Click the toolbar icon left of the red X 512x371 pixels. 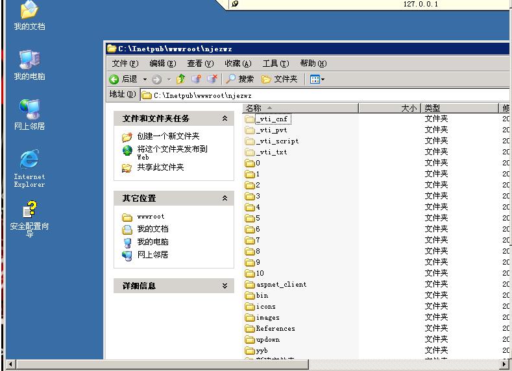point(196,79)
